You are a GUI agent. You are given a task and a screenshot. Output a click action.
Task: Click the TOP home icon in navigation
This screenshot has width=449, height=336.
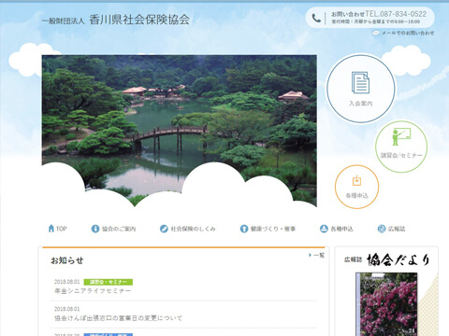pos(51,229)
